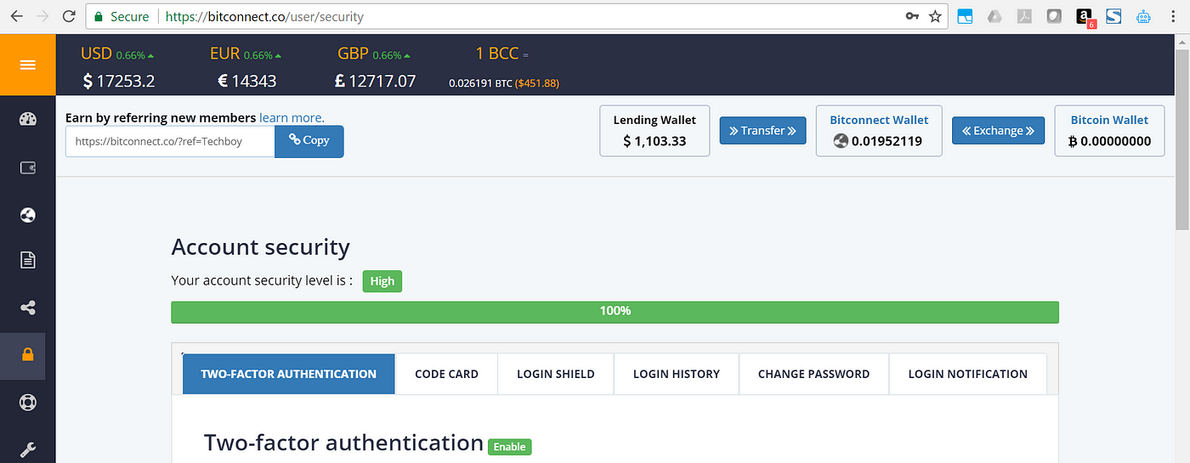
Task: Click the USD price $ 17253.2
Action: [119, 82]
